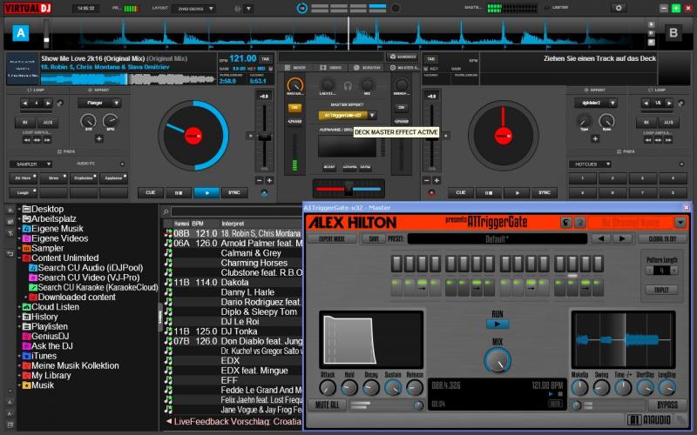Select deck B badge on waveform

tap(673, 33)
